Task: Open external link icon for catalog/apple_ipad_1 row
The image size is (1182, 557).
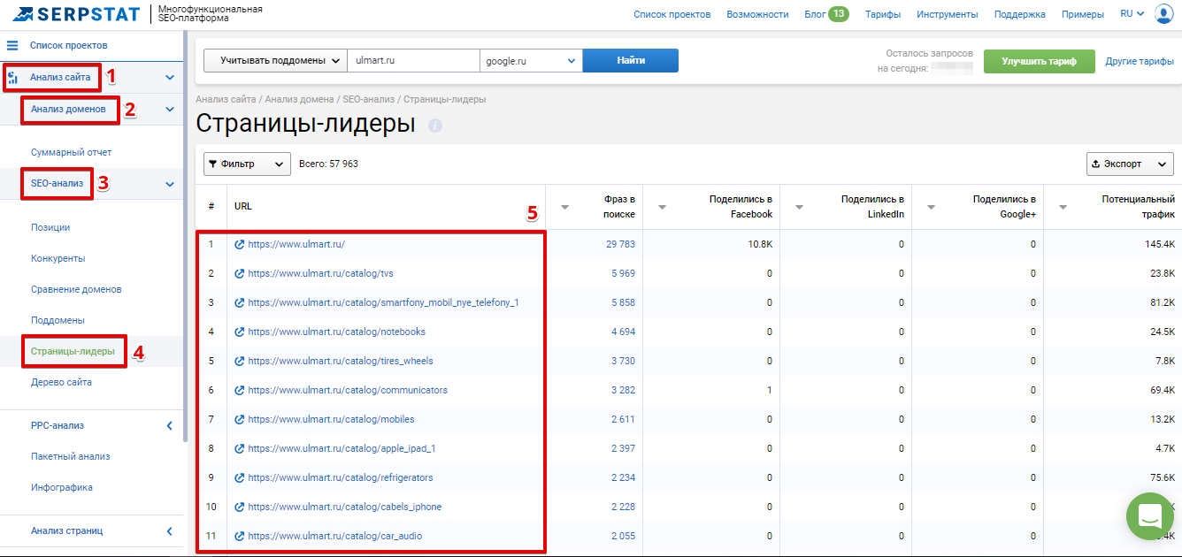Action: tap(239, 448)
